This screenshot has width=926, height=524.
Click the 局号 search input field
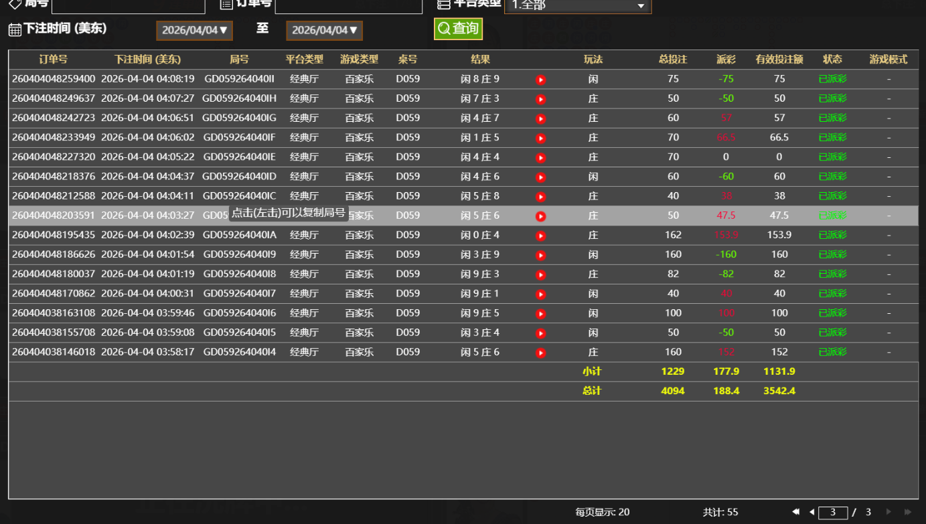point(128,5)
